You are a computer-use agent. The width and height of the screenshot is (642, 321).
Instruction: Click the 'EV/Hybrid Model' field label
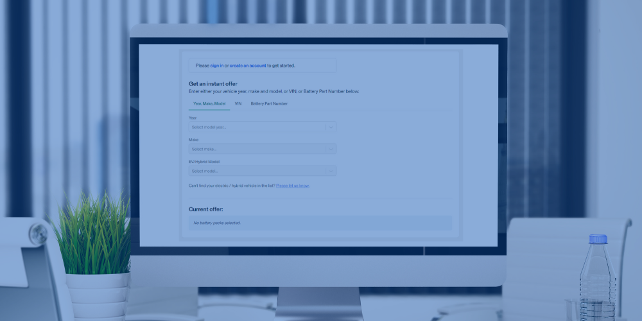[x=204, y=162]
